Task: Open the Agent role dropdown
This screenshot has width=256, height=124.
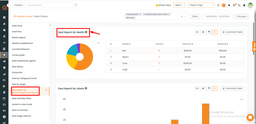Action: [x=179, y=5]
